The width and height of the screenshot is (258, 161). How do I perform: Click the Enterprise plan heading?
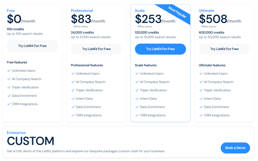click(x=16, y=133)
